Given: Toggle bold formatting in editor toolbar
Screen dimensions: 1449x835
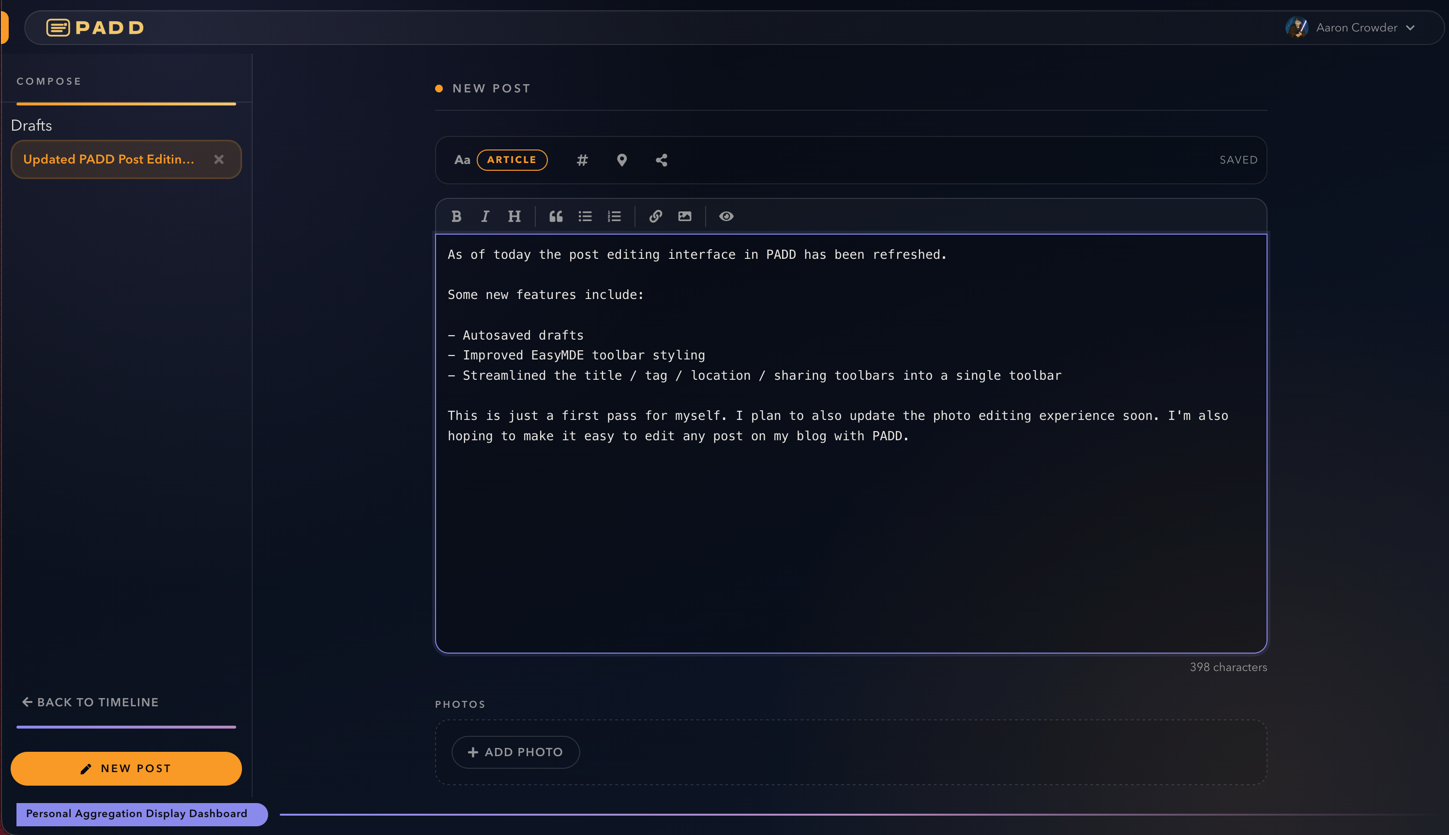Looking at the screenshot, I should point(456,216).
